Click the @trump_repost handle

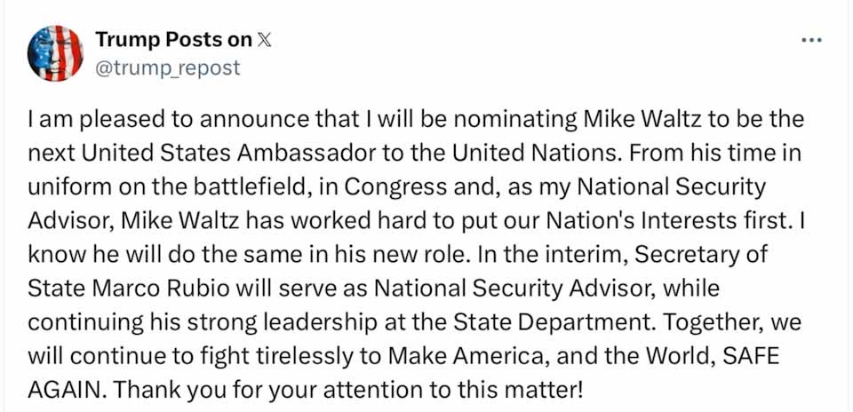click(x=167, y=67)
